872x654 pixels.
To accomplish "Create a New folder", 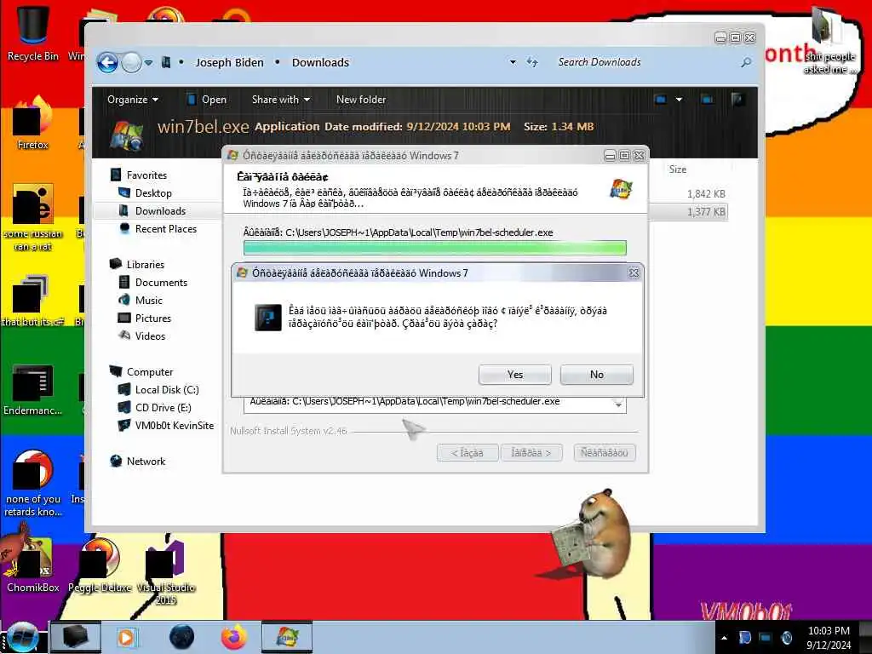I will tap(361, 100).
